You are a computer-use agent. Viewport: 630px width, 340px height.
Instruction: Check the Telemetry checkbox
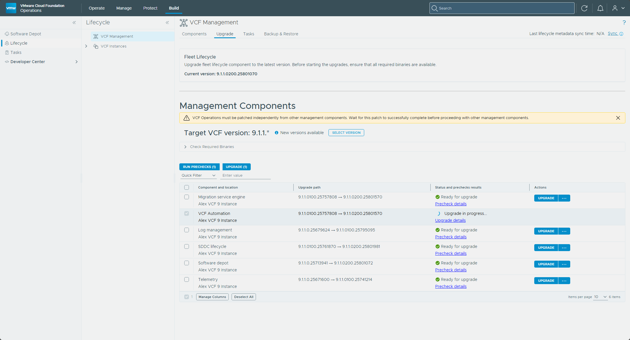pyautogui.click(x=187, y=279)
